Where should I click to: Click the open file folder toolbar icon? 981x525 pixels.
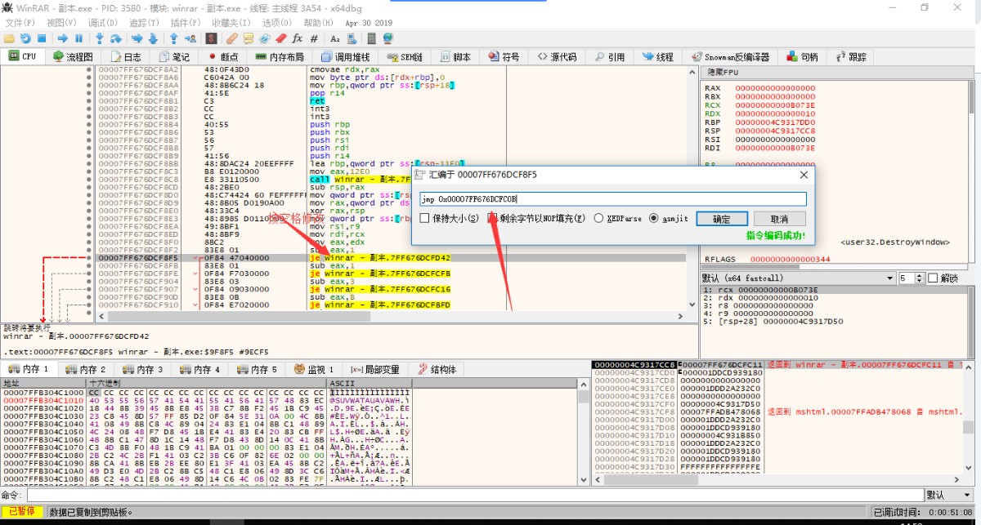(x=9, y=38)
